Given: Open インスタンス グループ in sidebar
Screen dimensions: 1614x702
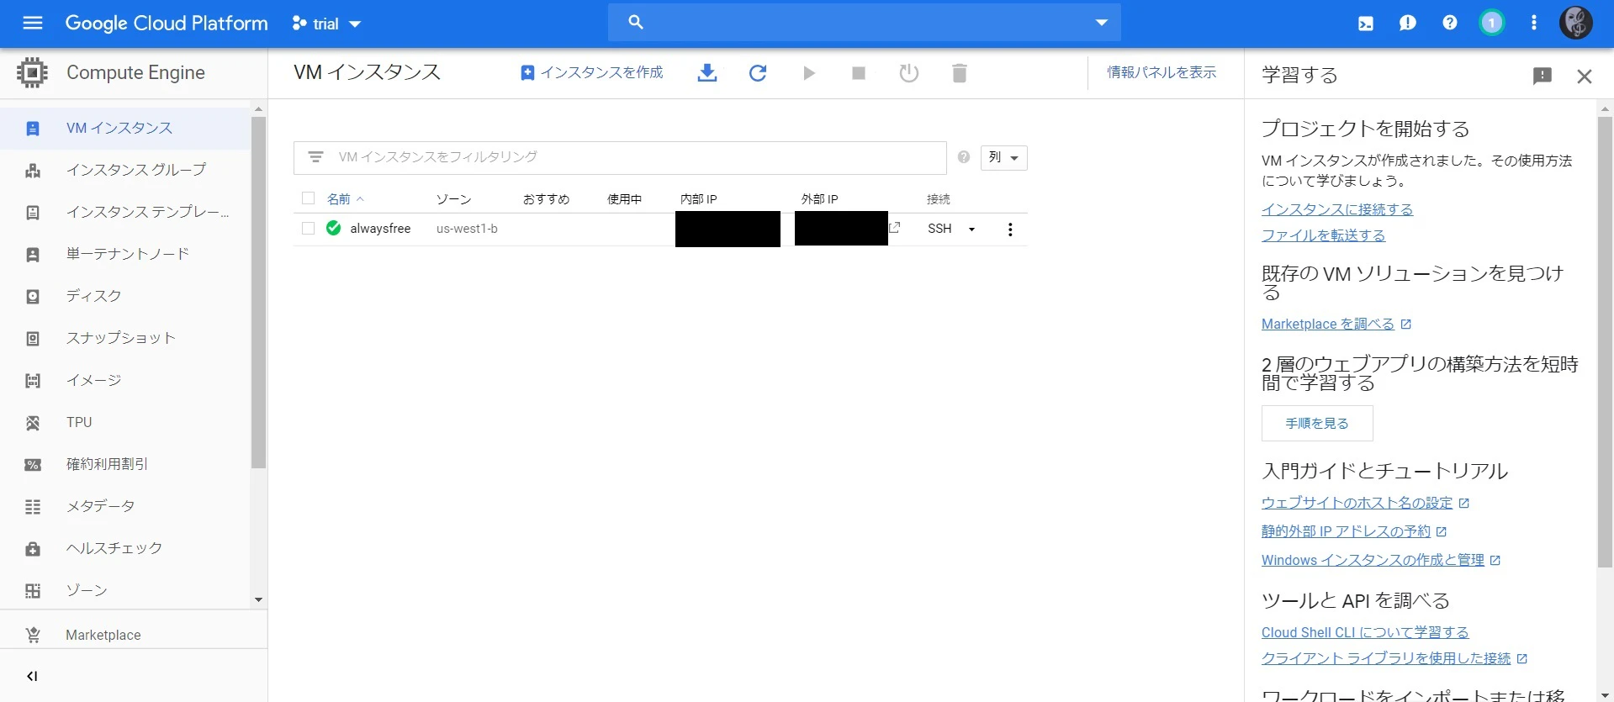Looking at the screenshot, I should click(x=125, y=170).
